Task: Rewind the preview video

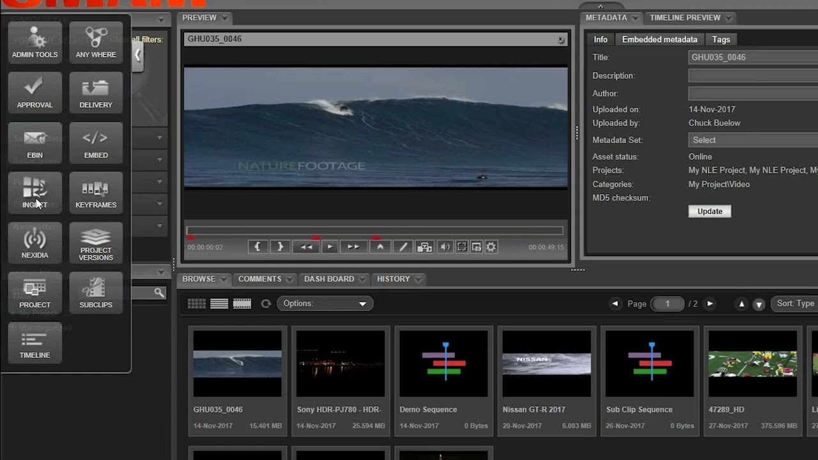Action: coord(306,247)
